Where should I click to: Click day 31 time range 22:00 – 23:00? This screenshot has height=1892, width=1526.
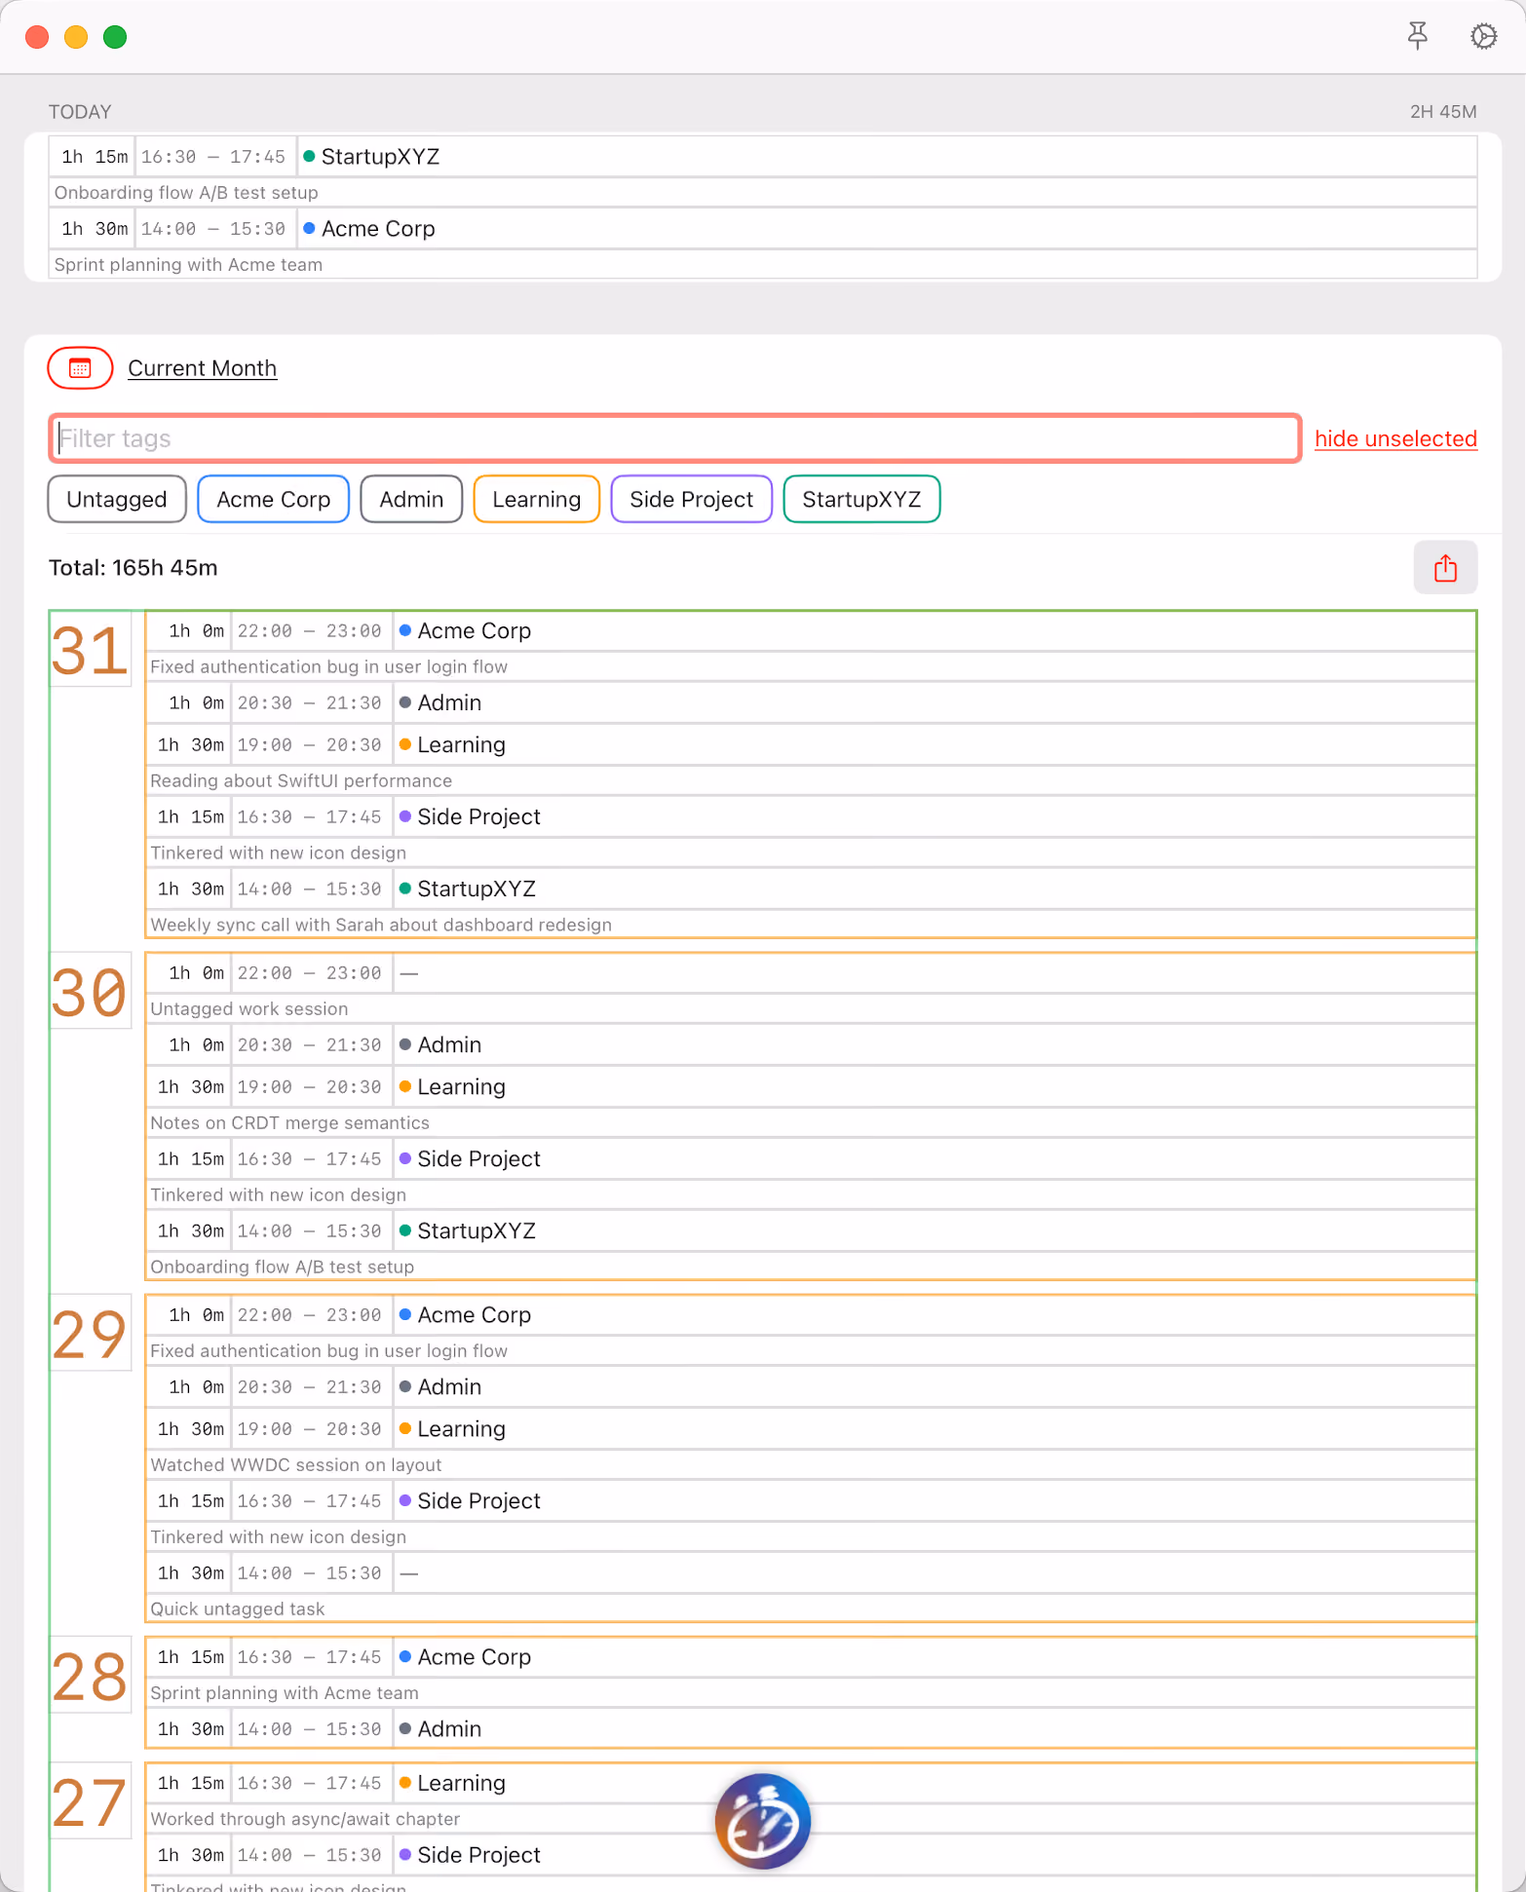(x=310, y=631)
